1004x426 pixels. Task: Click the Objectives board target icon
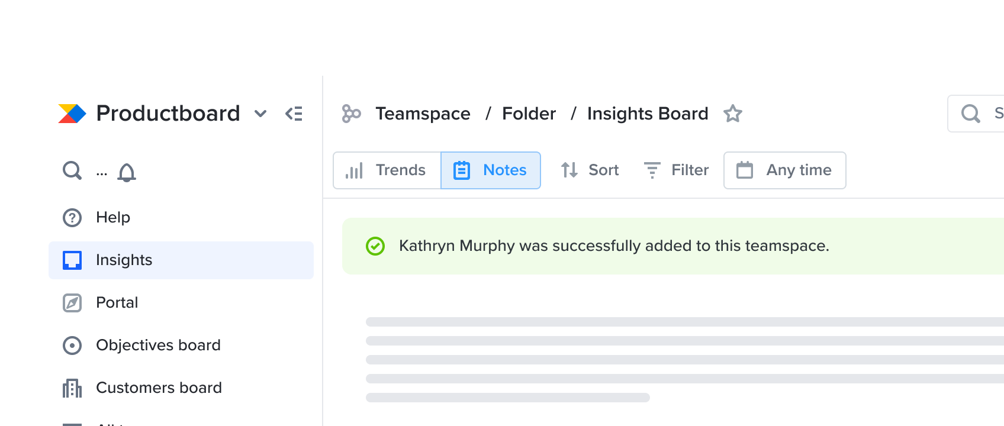72,346
